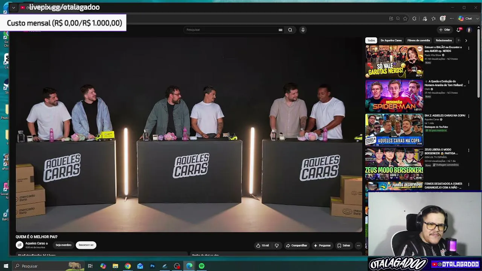Open options for Fomos Desafiados a Comer video
Image resolution: width=482 pixels, height=271 pixels.
point(468,184)
